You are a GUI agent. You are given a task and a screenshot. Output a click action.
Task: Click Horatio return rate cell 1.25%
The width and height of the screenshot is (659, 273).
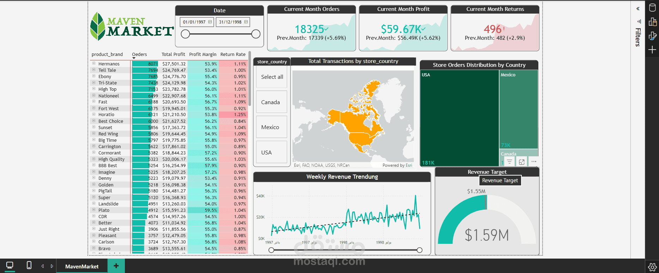[233, 115]
